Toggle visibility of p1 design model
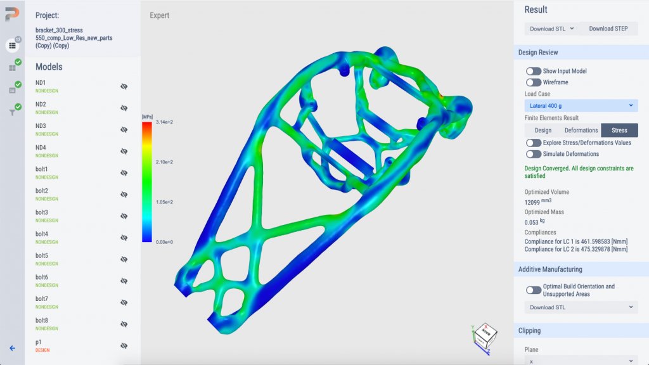Screen dimensions: 649x365 (124, 345)
